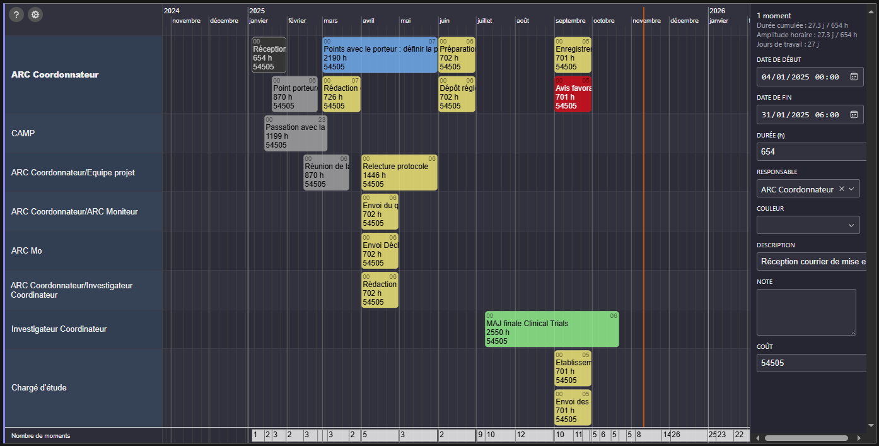The height and width of the screenshot is (446, 879).
Task: Click the Relecture protocole task block
Action: pyautogui.click(x=399, y=172)
